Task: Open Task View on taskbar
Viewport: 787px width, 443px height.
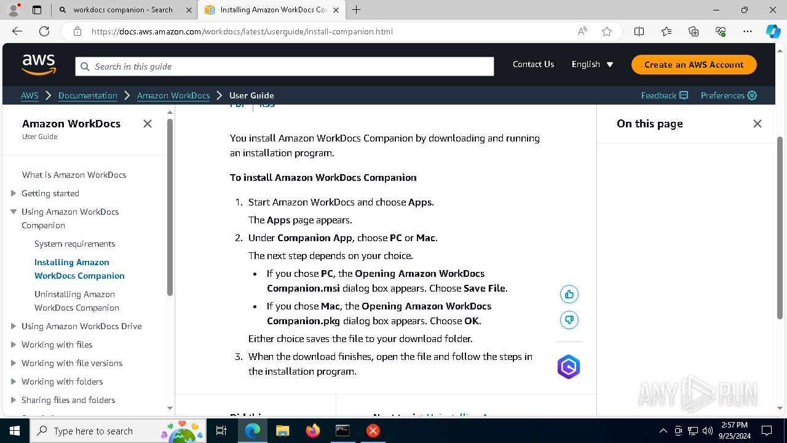Action: tap(222, 431)
